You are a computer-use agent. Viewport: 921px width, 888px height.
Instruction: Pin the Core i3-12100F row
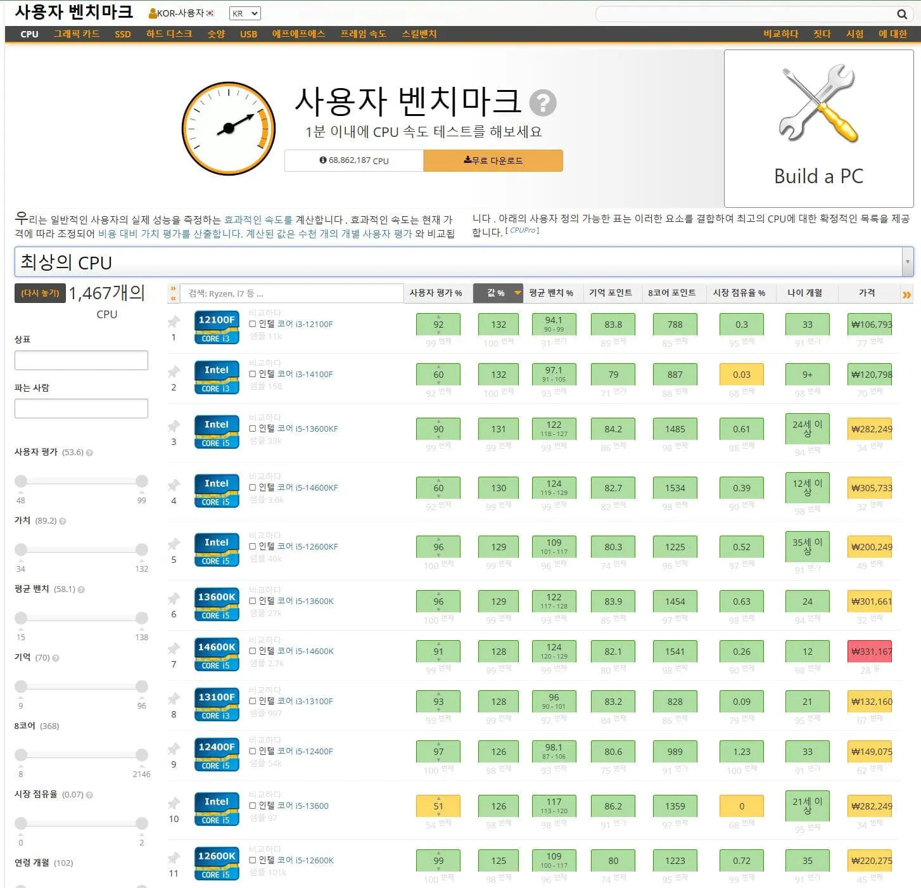point(174,322)
